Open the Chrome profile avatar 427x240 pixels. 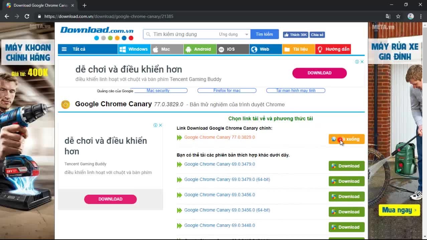(411, 16)
